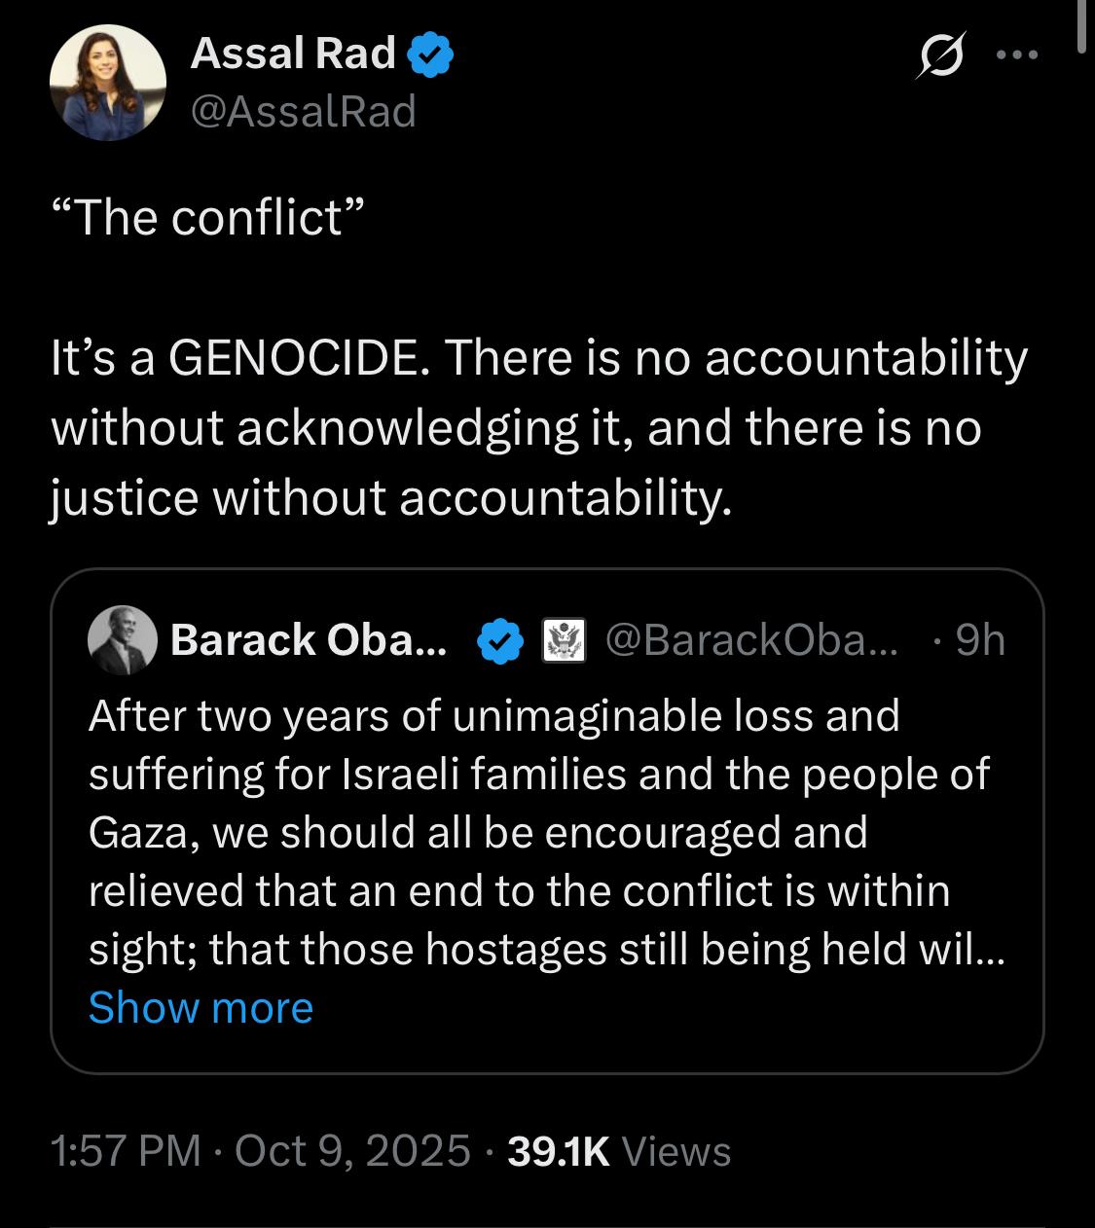The width and height of the screenshot is (1095, 1228).
Task: Click the 1:57 PM Oct 9, 2025 timestamp
Action: [x=260, y=1151]
